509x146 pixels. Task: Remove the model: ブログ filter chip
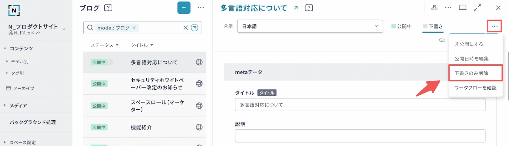coord(134,28)
